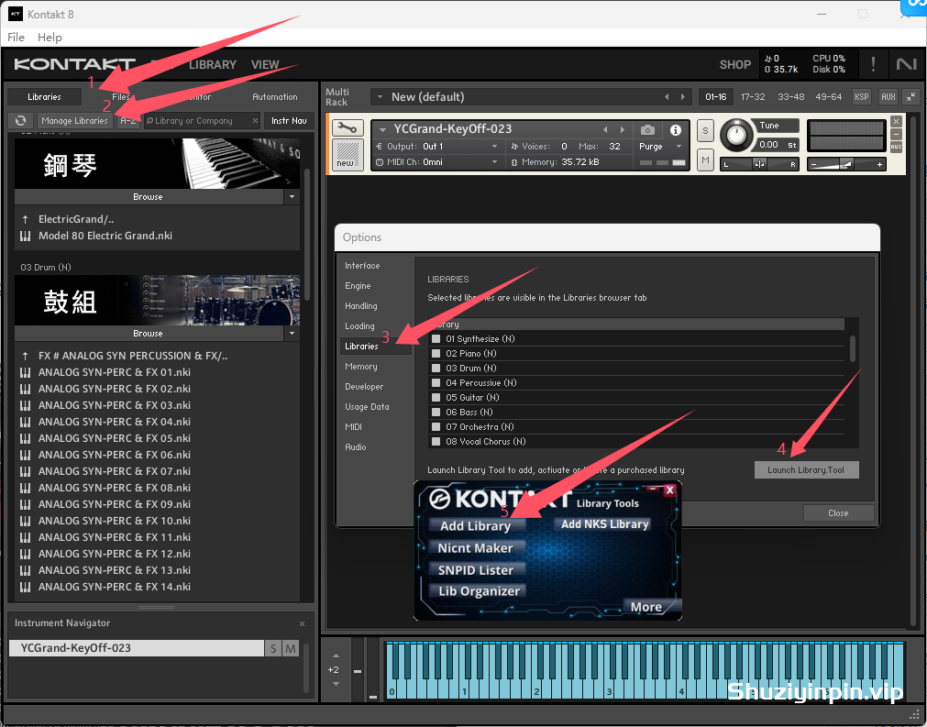Clear the library search field X
Image resolution: width=927 pixels, height=727 pixels.
pyautogui.click(x=255, y=121)
